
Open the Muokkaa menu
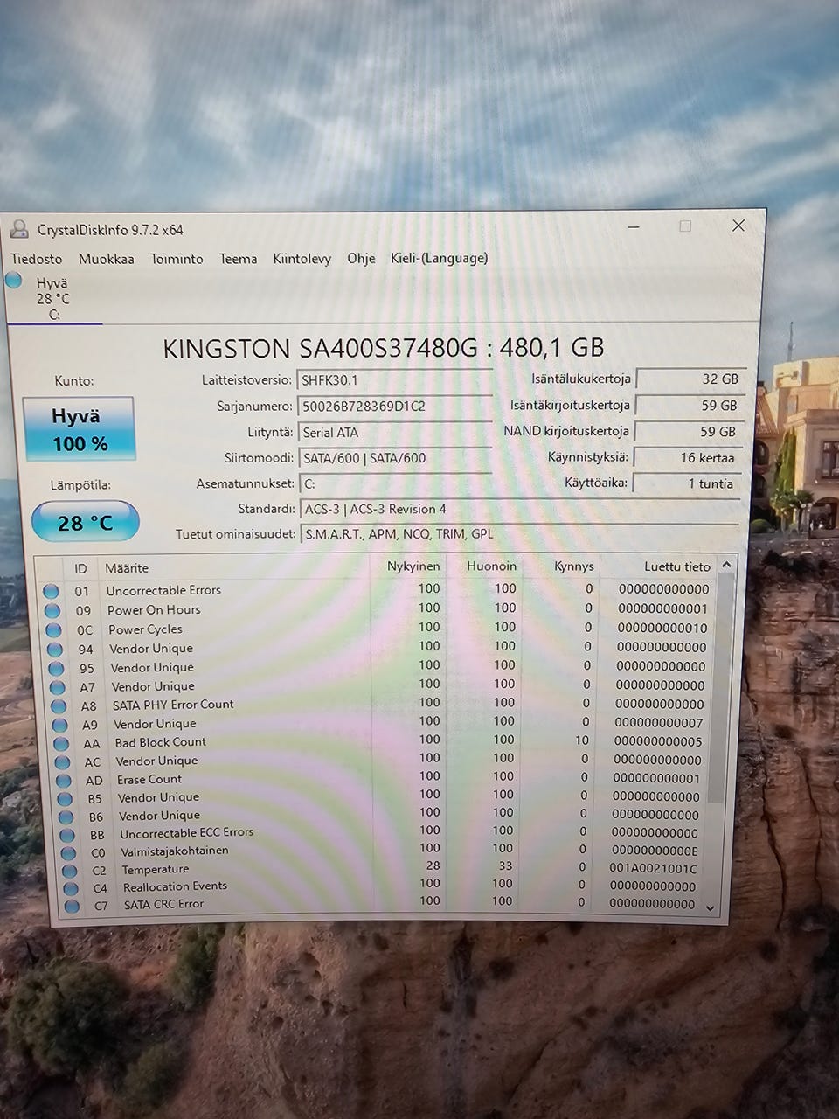point(106,259)
